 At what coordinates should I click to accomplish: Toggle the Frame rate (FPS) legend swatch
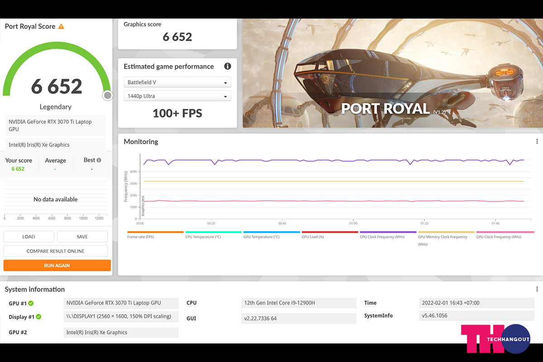(x=155, y=232)
